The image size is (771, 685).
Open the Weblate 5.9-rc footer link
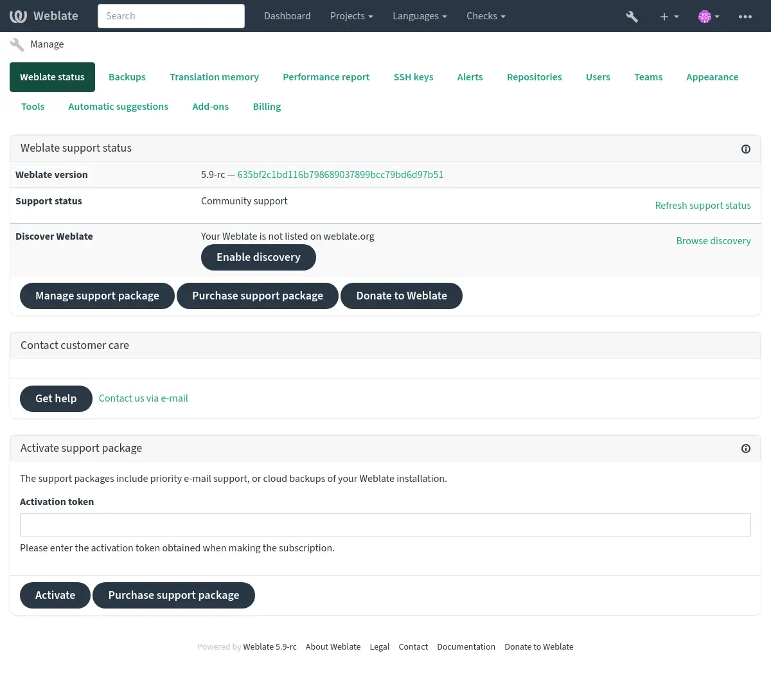pyautogui.click(x=270, y=647)
